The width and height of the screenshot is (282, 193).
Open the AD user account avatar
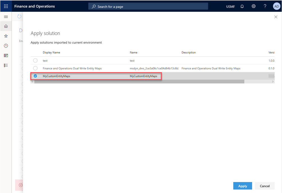276,6
